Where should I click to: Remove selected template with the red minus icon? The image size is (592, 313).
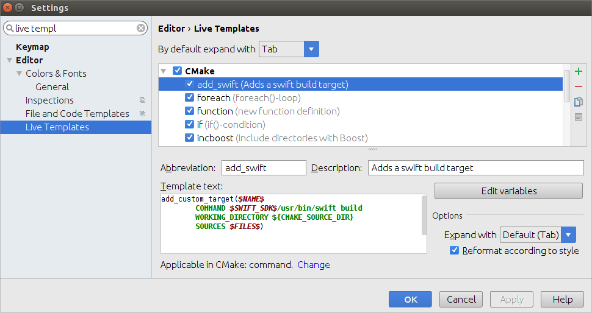pyautogui.click(x=579, y=86)
